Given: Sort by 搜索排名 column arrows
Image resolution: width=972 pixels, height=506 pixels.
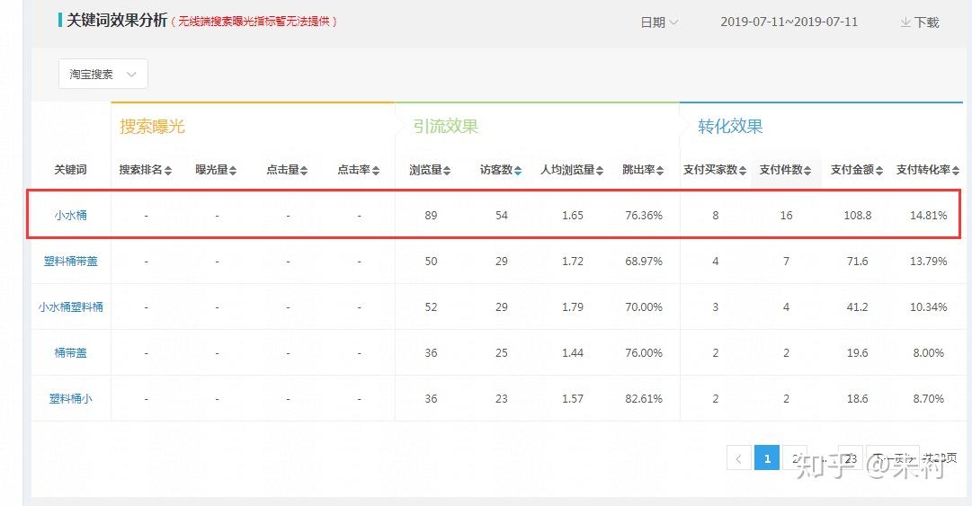Looking at the screenshot, I should coord(168,171).
